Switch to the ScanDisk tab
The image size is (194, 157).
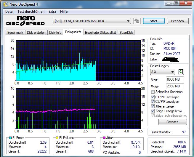coord(126,33)
